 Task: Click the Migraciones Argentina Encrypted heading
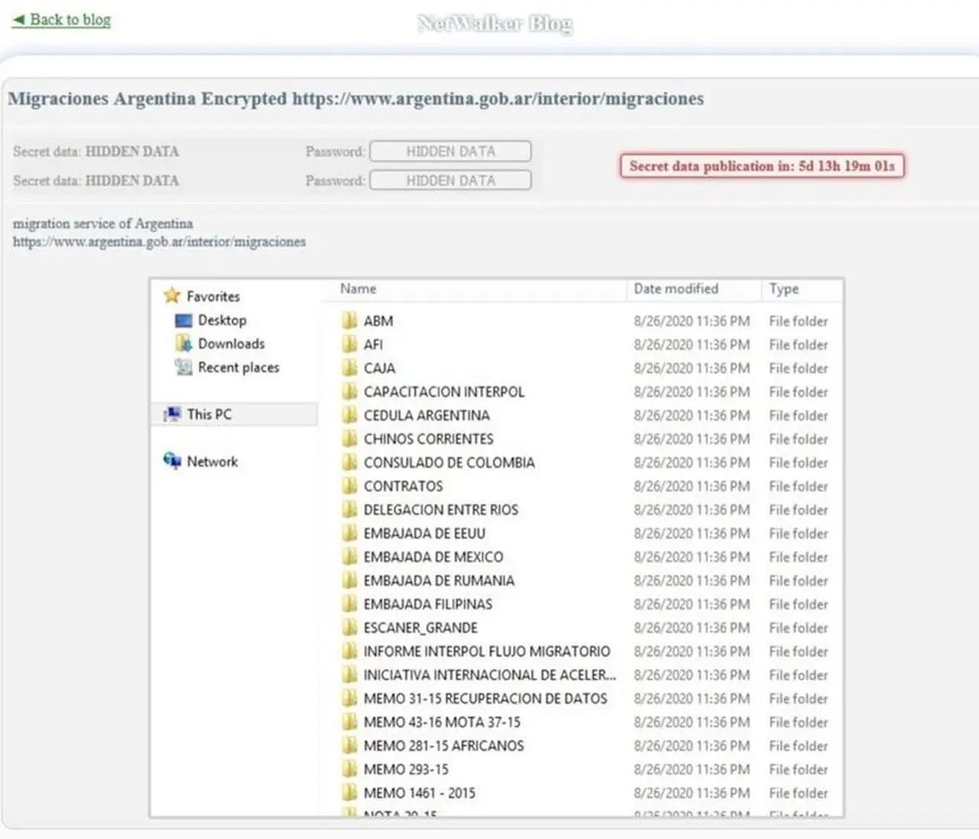click(x=356, y=99)
